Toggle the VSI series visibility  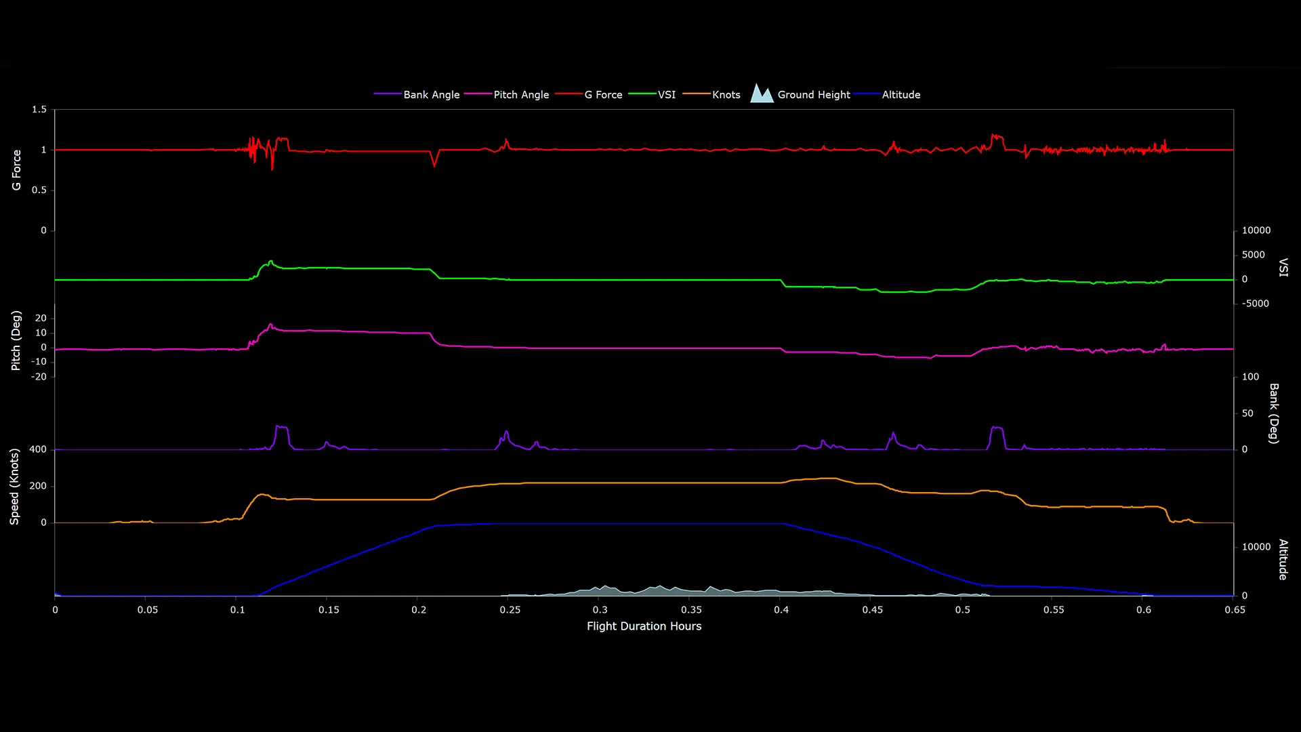point(667,94)
